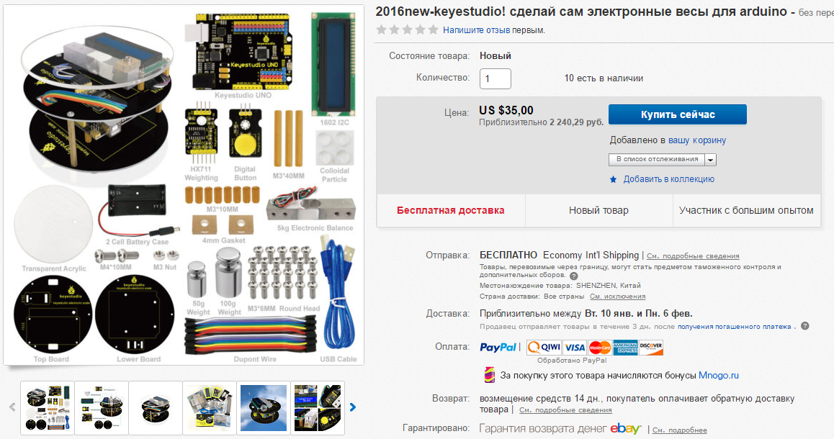The image size is (834, 439).
Task: Click next arrow in thumbnail carousel
Action: tap(353, 407)
